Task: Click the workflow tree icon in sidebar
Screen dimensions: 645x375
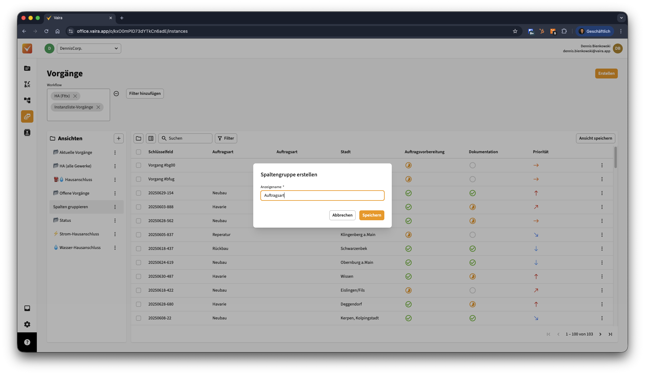Action: (27, 100)
